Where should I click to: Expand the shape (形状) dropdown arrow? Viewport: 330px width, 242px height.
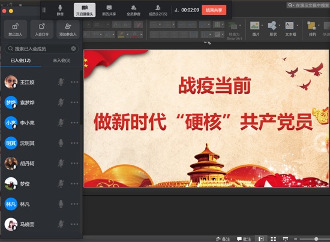(279, 26)
